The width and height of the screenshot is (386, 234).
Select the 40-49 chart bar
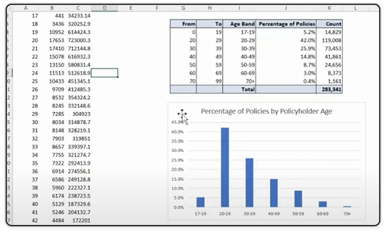[x=274, y=193]
